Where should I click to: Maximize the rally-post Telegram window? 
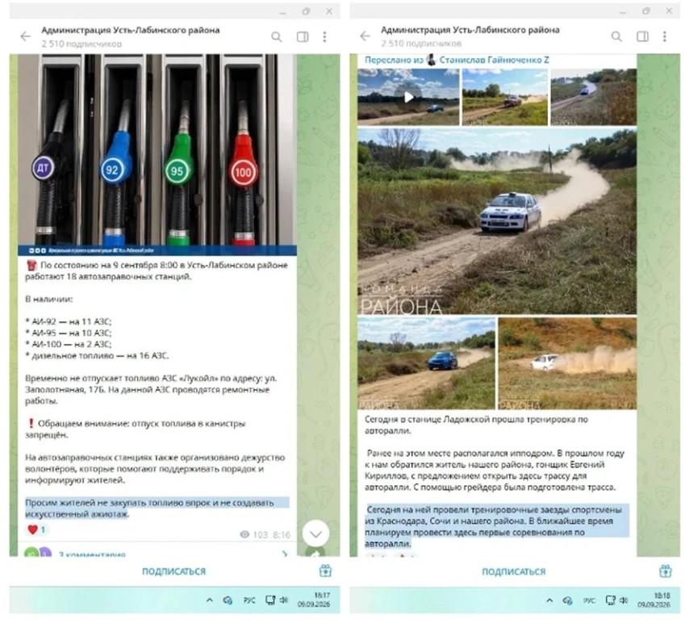point(646,11)
